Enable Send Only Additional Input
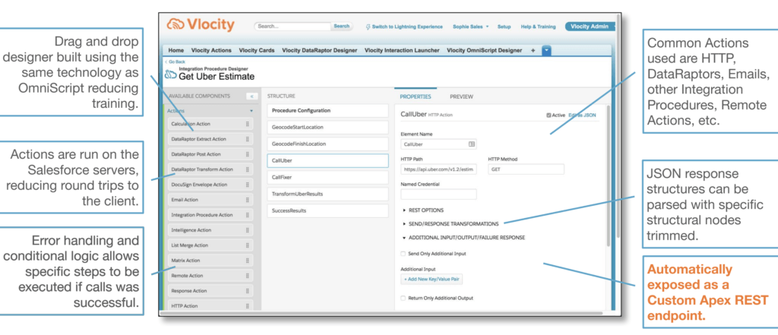This screenshot has height=335, width=778. click(403, 254)
